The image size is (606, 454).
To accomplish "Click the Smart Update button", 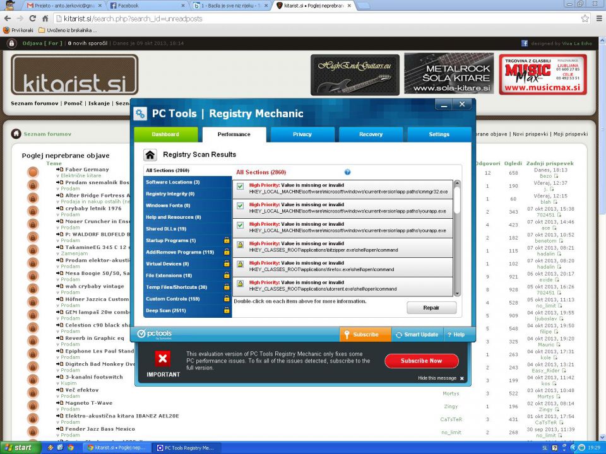I will click(417, 334).
